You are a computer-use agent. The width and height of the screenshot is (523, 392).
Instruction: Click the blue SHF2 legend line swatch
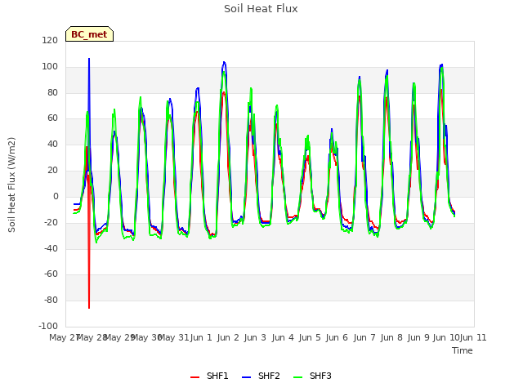(246, 377)
